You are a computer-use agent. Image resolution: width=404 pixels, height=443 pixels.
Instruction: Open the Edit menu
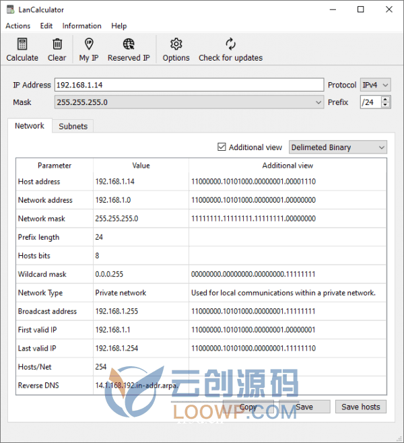[x=46, y=26]
